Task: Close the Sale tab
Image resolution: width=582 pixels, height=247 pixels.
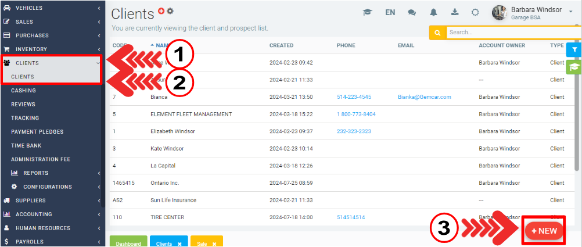Action: click(214, 244)
